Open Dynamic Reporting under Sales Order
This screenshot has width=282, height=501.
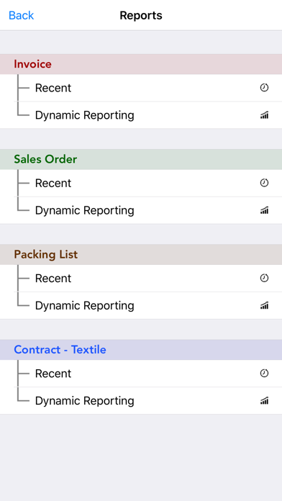(141, 210)
